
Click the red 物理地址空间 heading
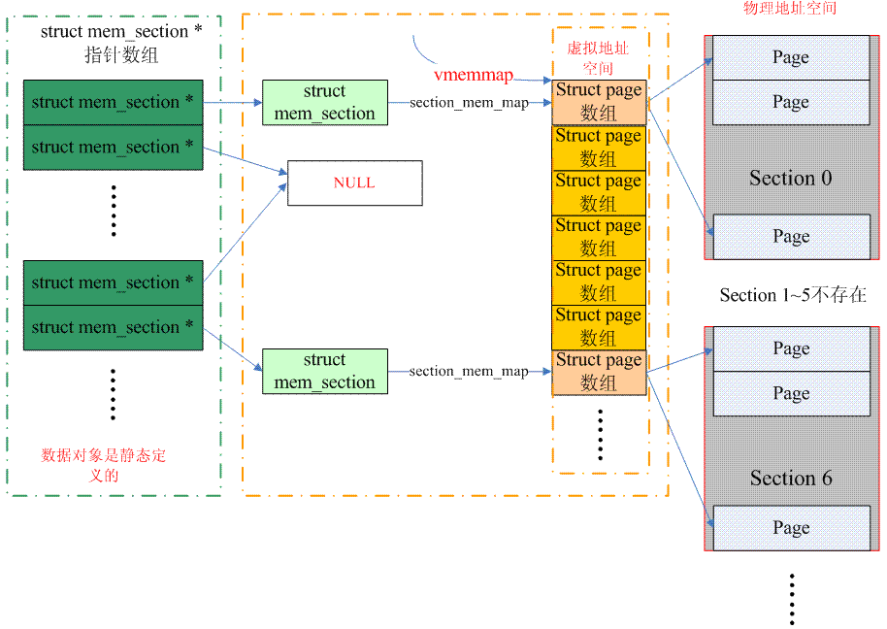tap(789, 9)
